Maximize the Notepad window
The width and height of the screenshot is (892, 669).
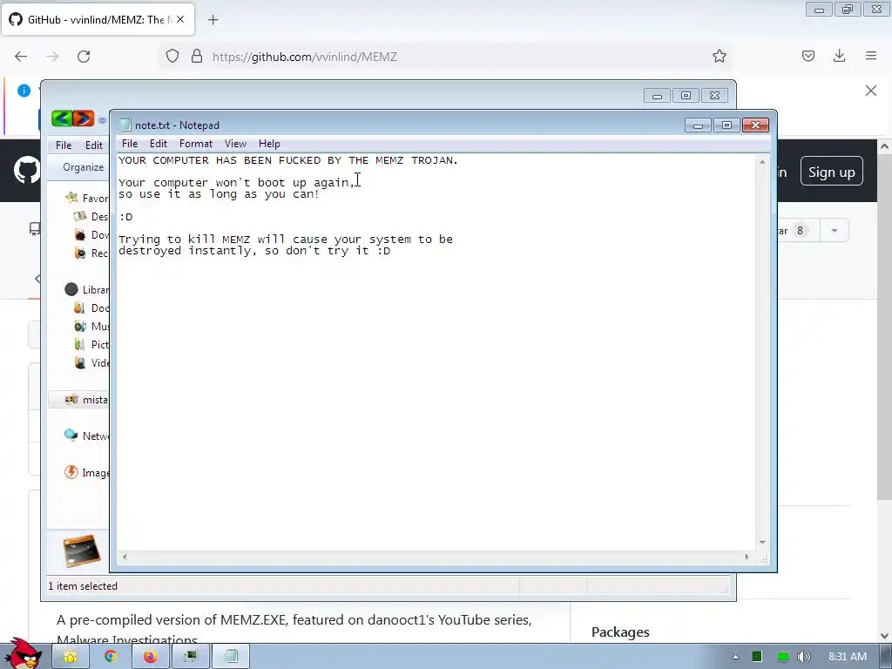coord(726,125)
